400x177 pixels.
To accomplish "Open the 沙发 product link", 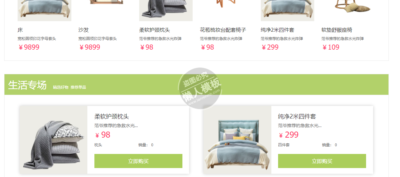I will 84,30.
